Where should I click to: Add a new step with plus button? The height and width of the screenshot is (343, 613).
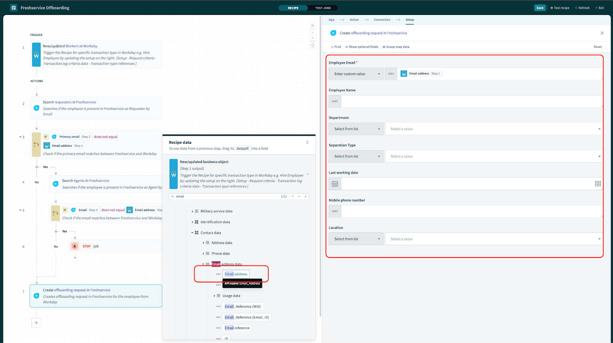36,323
